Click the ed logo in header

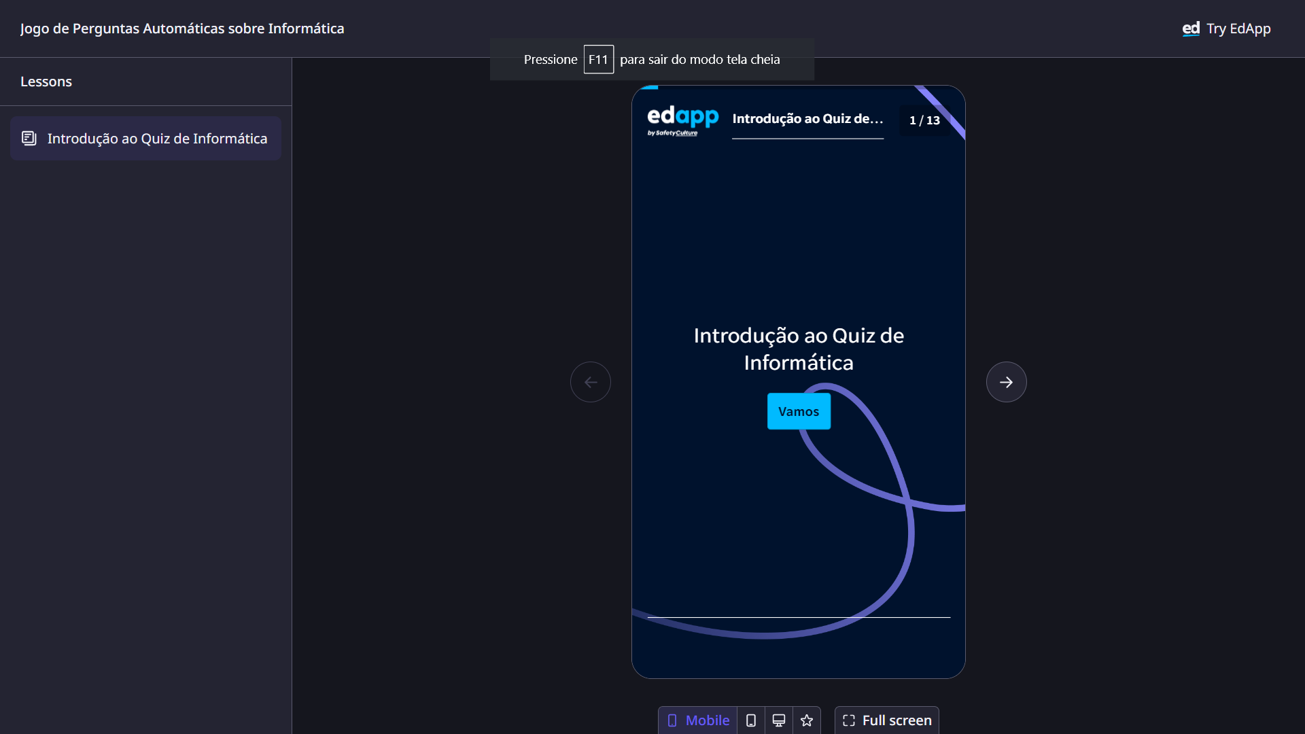[1191, 29]
